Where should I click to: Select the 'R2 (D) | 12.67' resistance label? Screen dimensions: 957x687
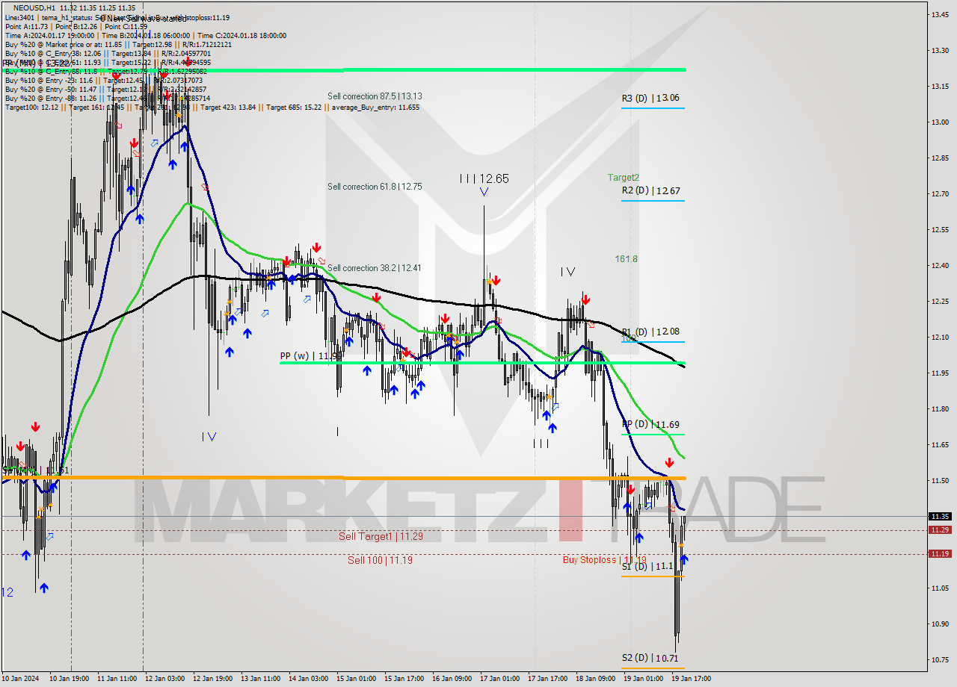(650, 190)
